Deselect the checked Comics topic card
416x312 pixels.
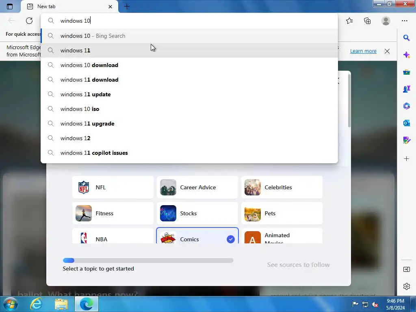coord(197,236)
